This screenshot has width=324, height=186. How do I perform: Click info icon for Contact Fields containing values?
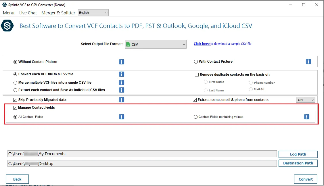click(307, 117)
